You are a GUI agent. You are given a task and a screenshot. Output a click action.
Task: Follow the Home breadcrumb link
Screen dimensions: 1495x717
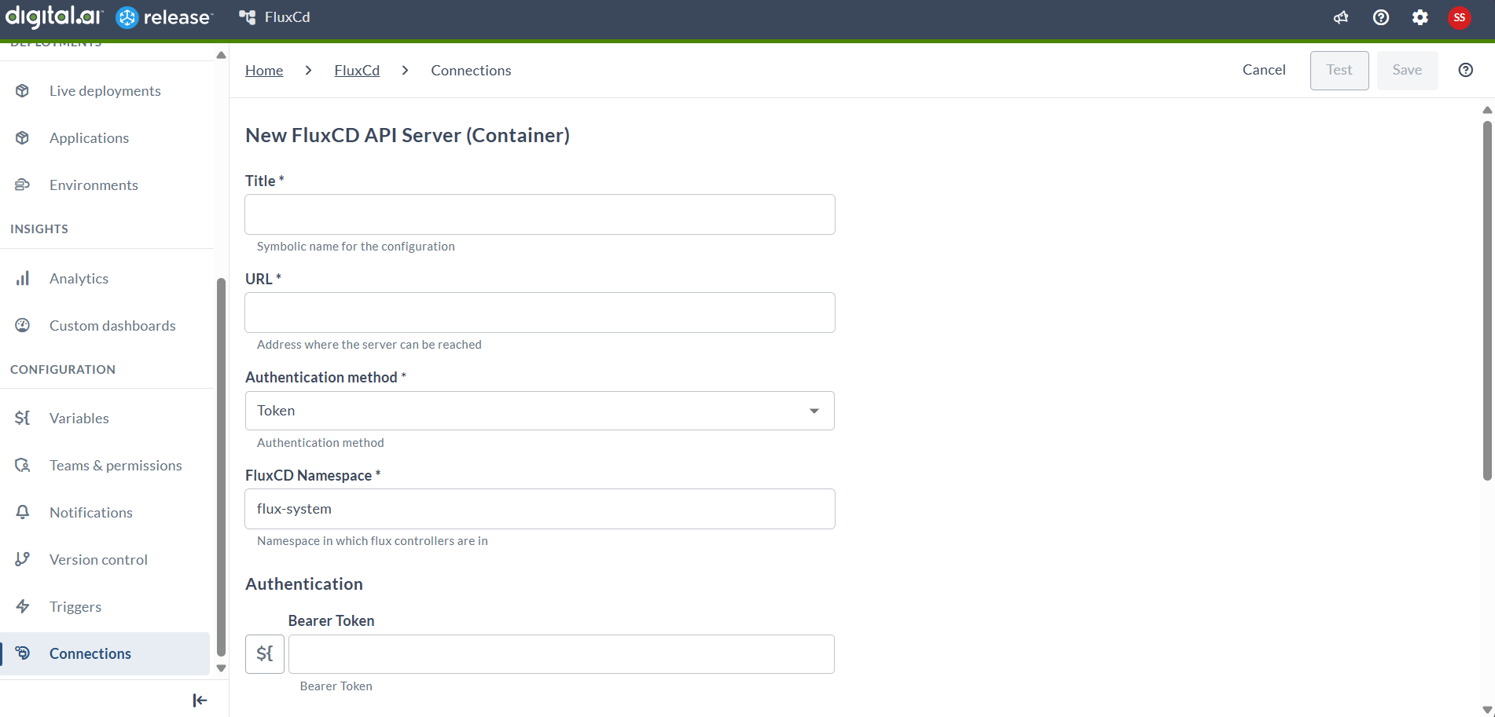coord(264,70)
